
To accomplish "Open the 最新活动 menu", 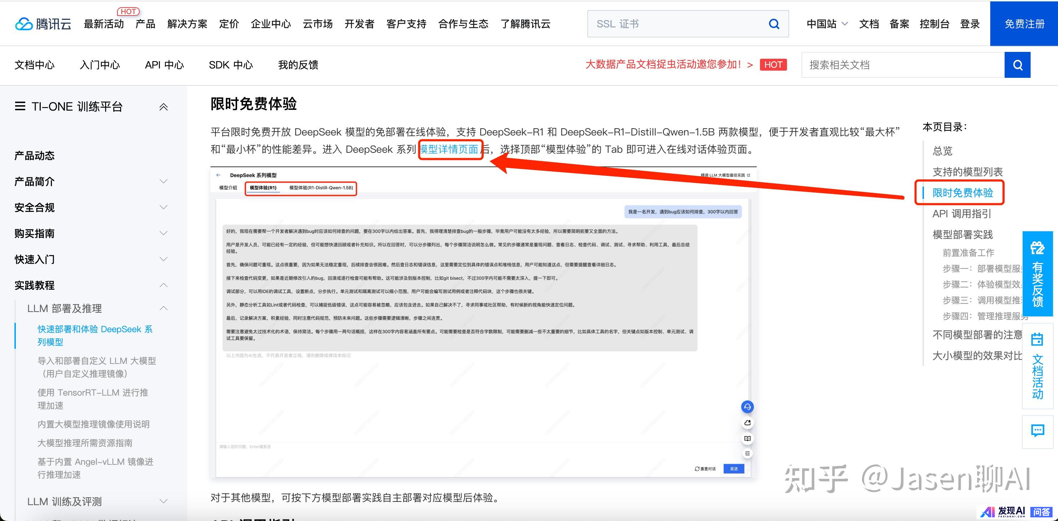I will point(103,24).
